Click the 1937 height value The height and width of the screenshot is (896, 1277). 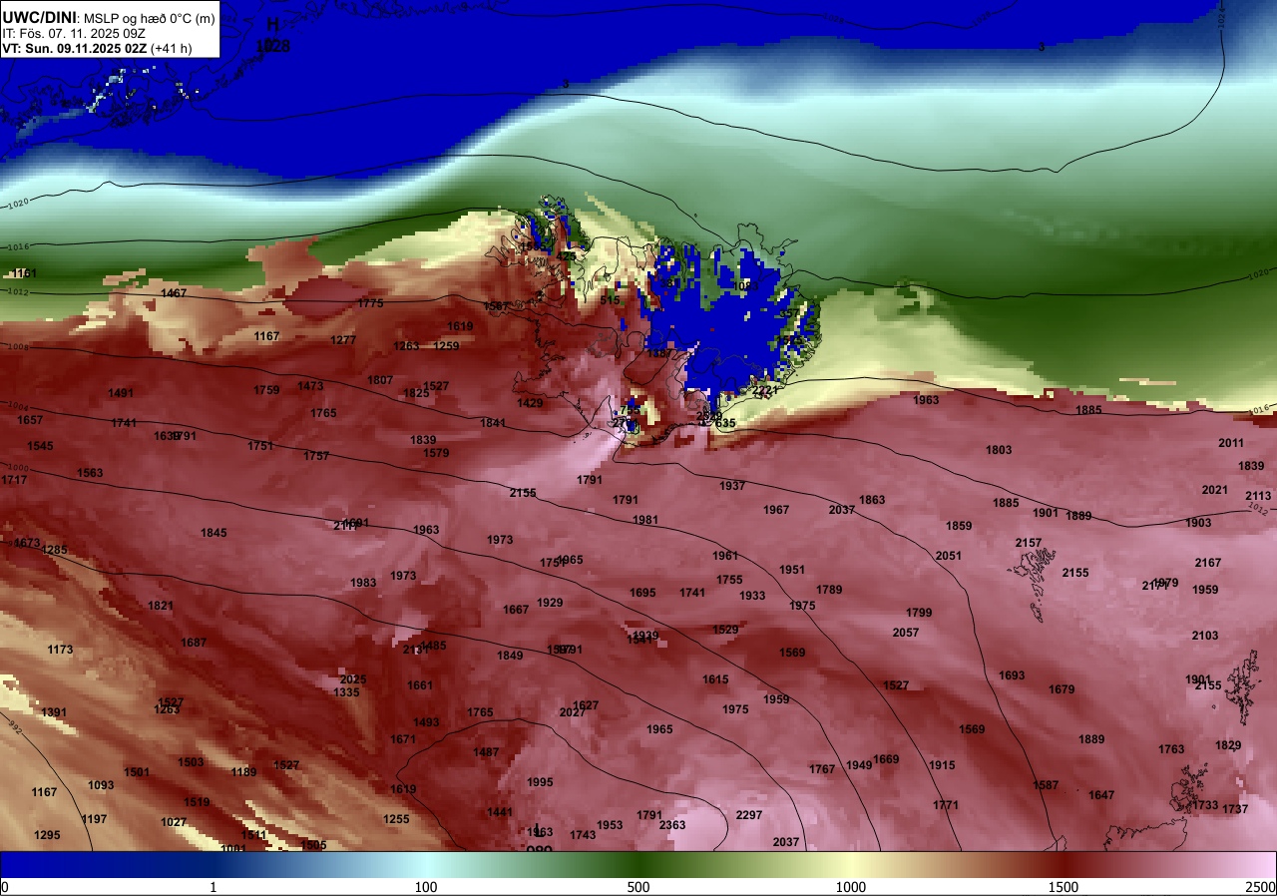point(732,486)
